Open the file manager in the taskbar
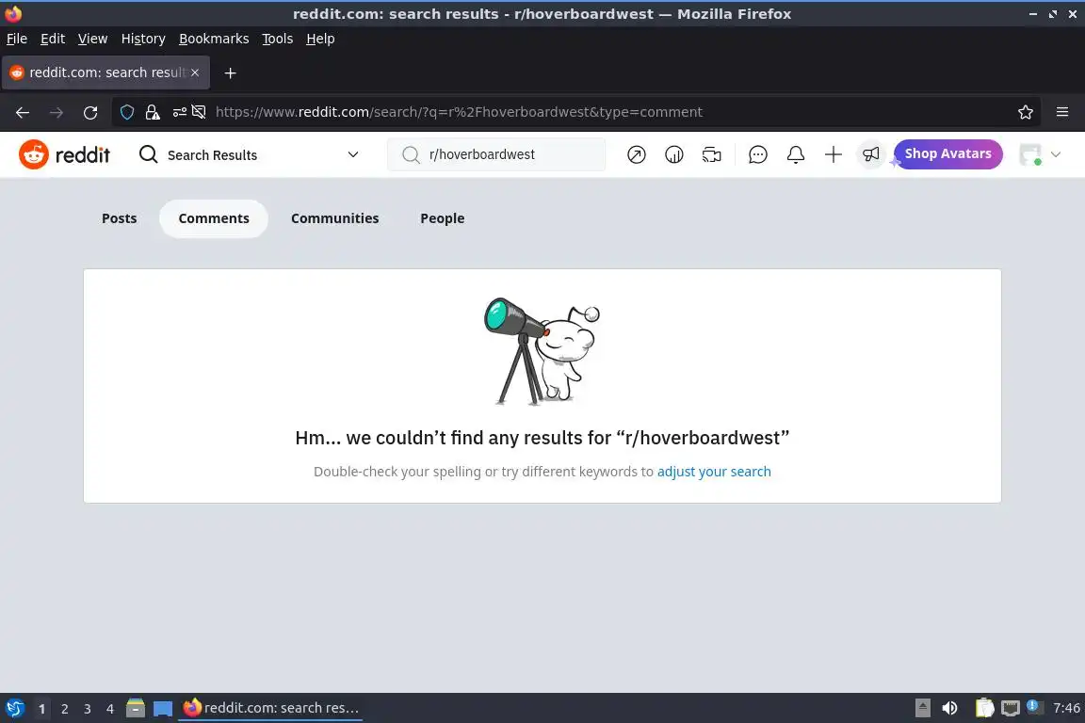 point(136,708)
